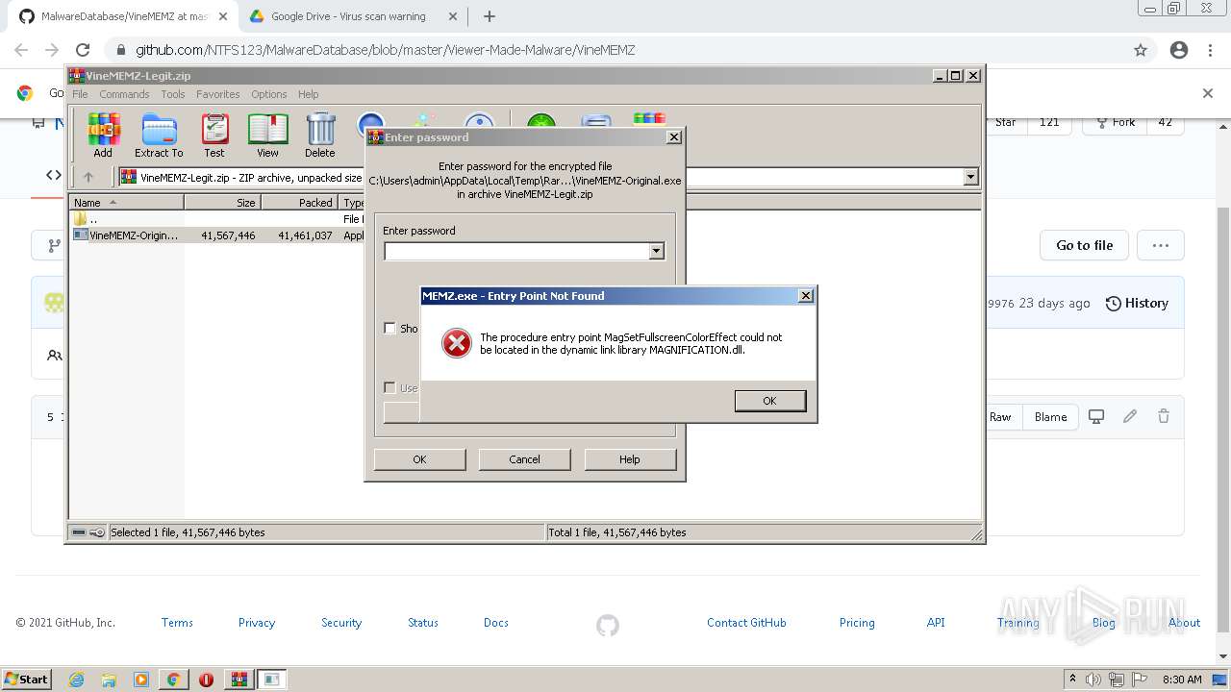Sort the file list by the Name column
1231x692 pixels.
[126, 203]
